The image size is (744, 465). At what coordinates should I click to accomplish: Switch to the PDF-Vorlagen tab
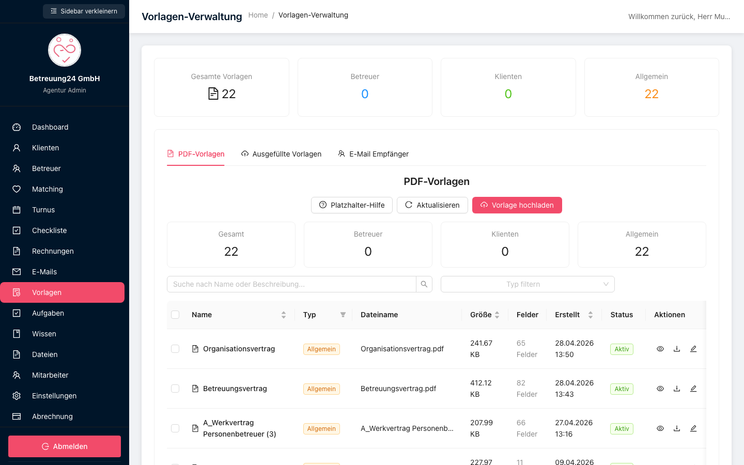196,154
